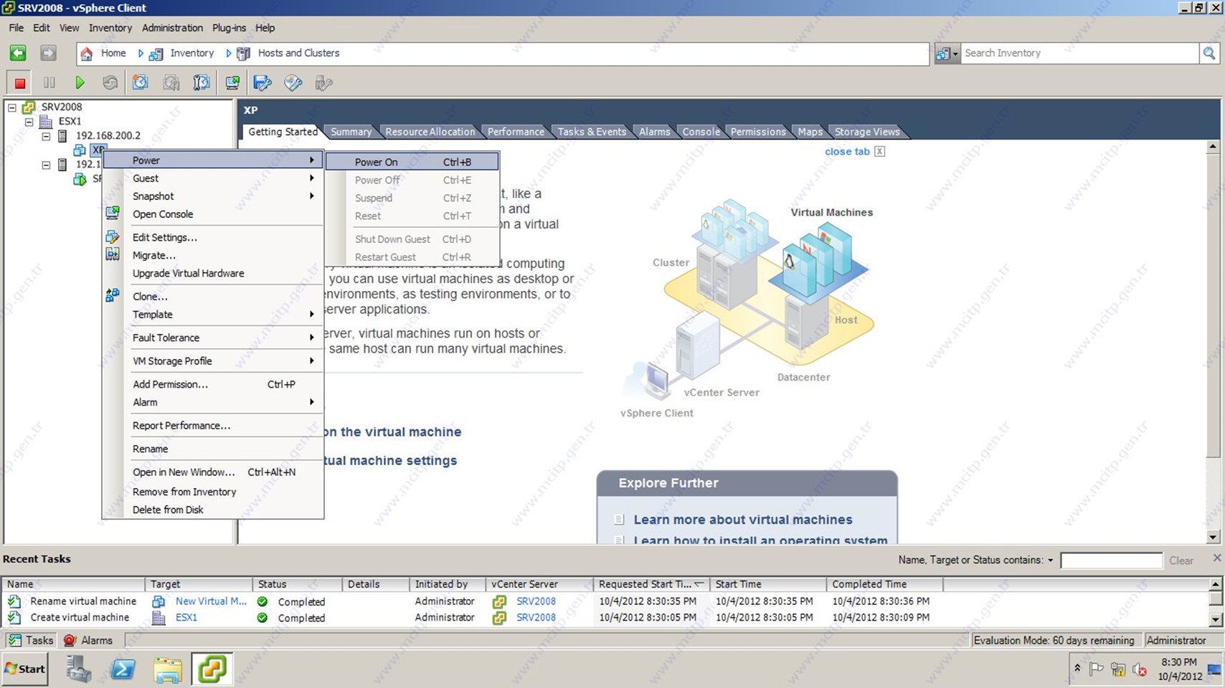This screenshot has width=1225, height=688.
Task: Open the search type dropdown arrow
Action: pos(955,54)
